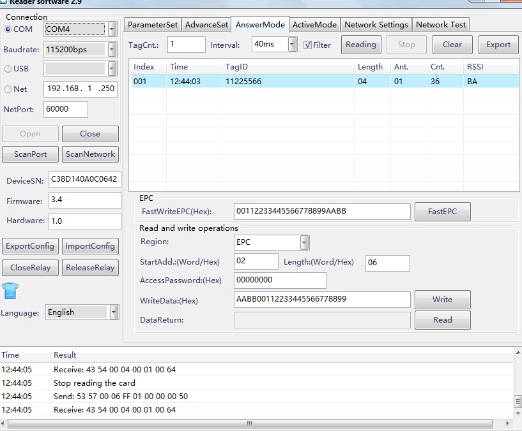Viewport: 522px width, 431px height.
Task: Switch to the ParameterSet tab
Action: coord(153,25)
